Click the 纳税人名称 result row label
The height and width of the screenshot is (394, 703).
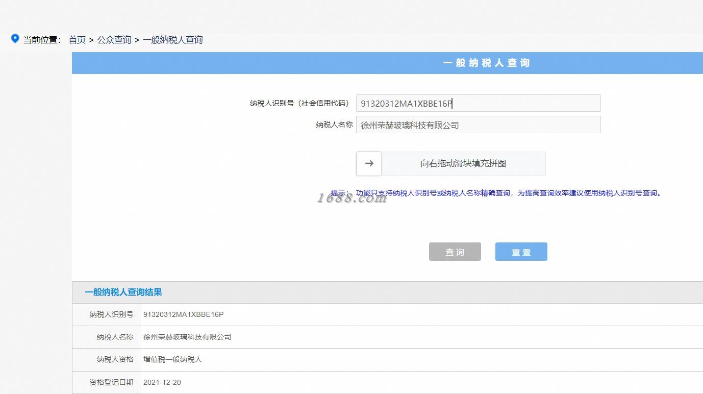tap(115, 337)
